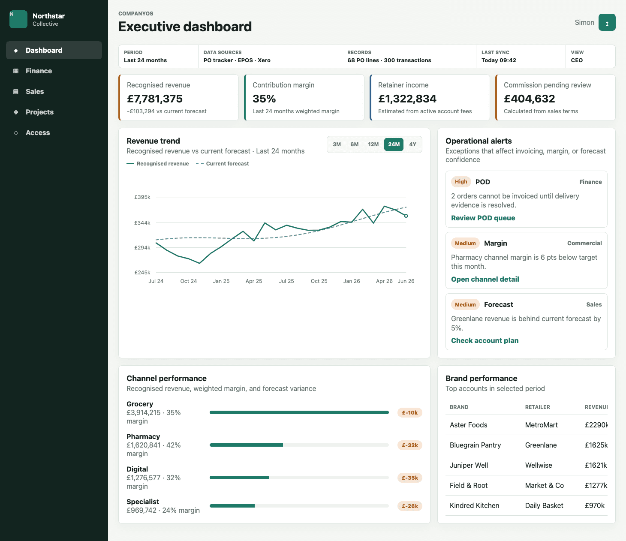626x541 pixels.
Task: Click the Finance tag on the POD alert
Action: tap(591, 182)
